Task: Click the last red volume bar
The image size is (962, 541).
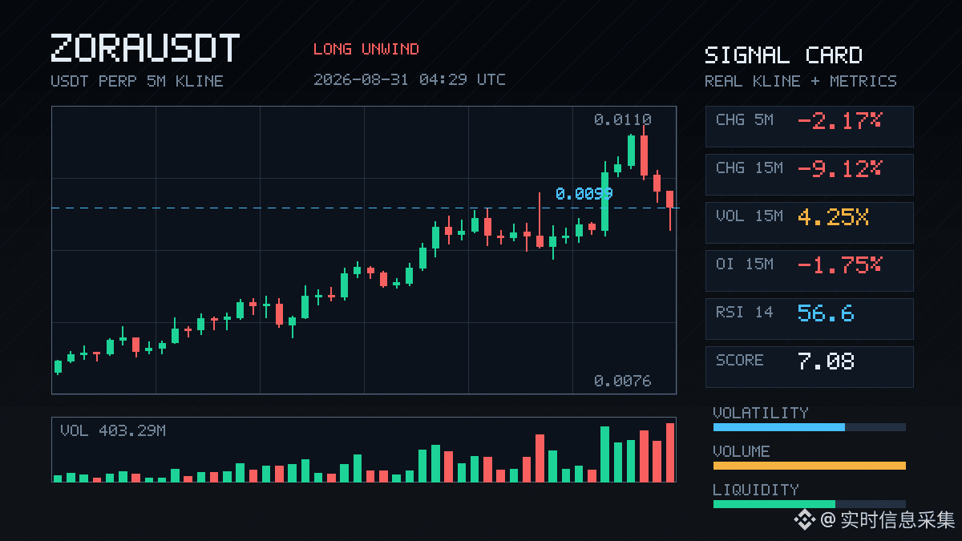Action: (x=670, y=452)
